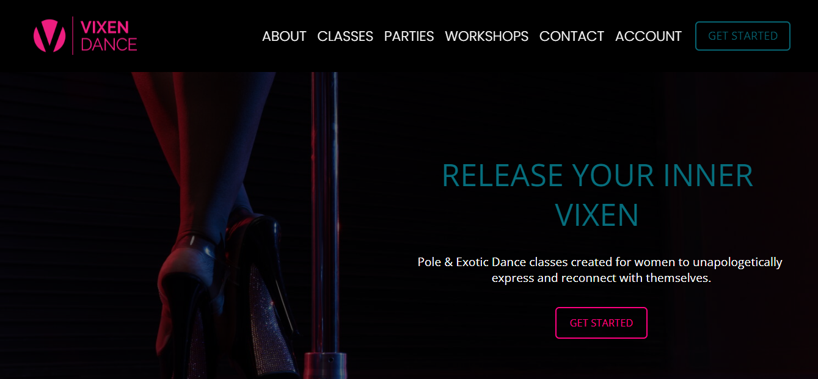The width and height of the screenshot is (818, 379).
Task: Click the word DANCE in the logo
Action: pos(109,44)
